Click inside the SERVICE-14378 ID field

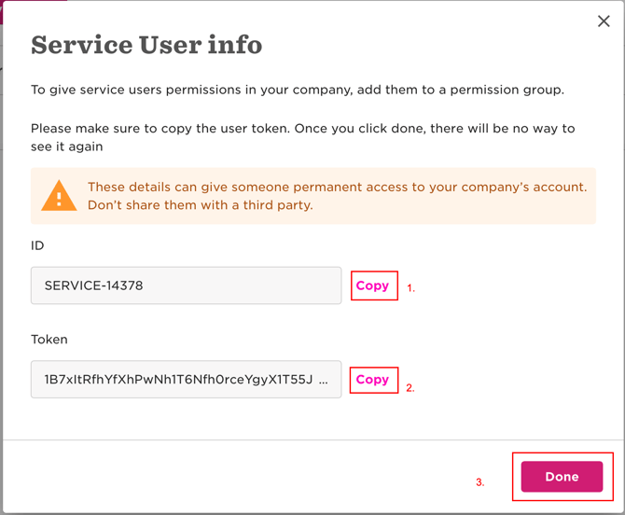(186, 285)
